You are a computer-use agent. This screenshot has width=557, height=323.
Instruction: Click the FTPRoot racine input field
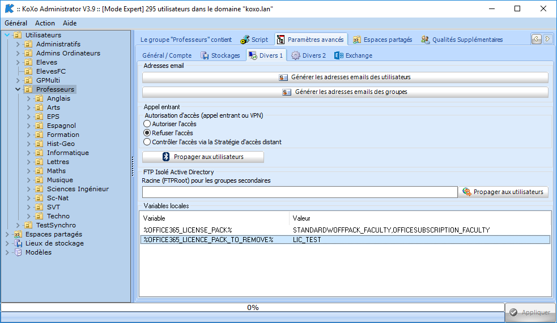click(299, 192)
